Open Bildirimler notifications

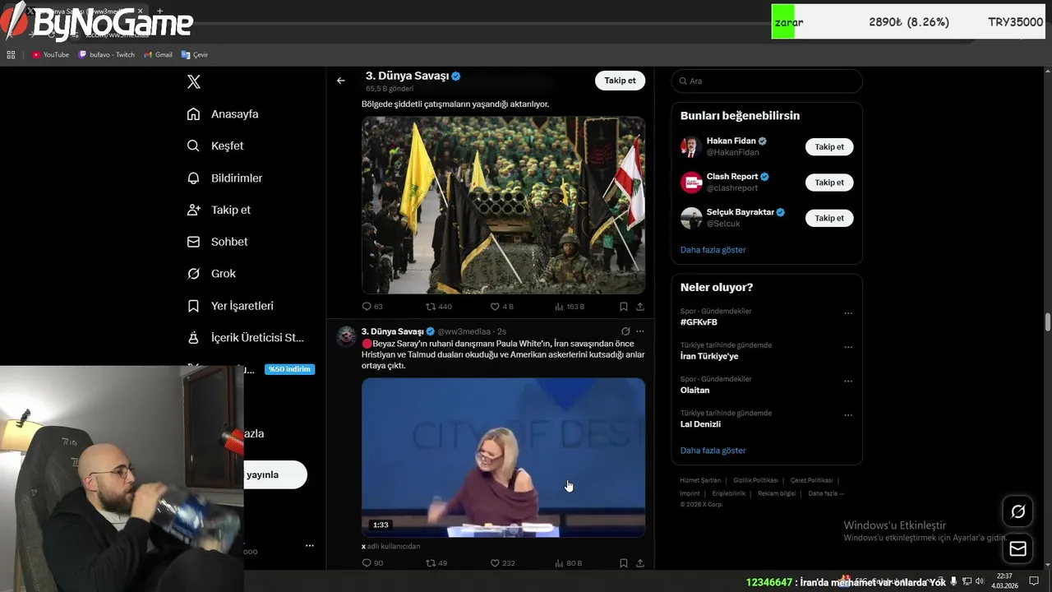[x=225, y=178]
